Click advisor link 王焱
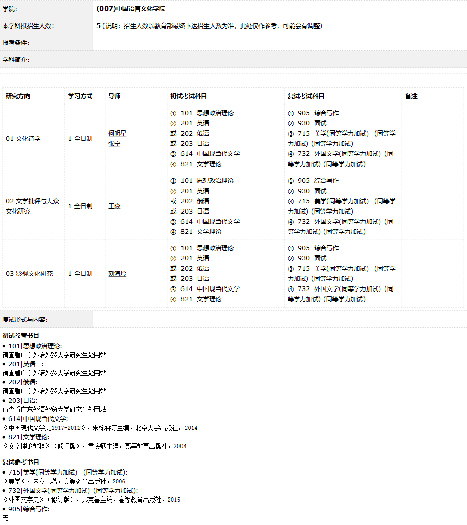467x525 pixels. click(114, 206)
